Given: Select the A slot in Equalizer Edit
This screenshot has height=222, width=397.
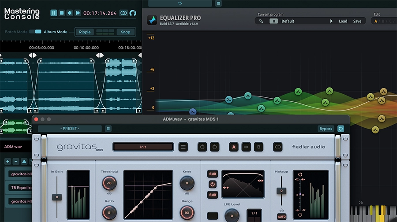Looking at the screenshot, I should pyautogui.click(x=376, y=21).
